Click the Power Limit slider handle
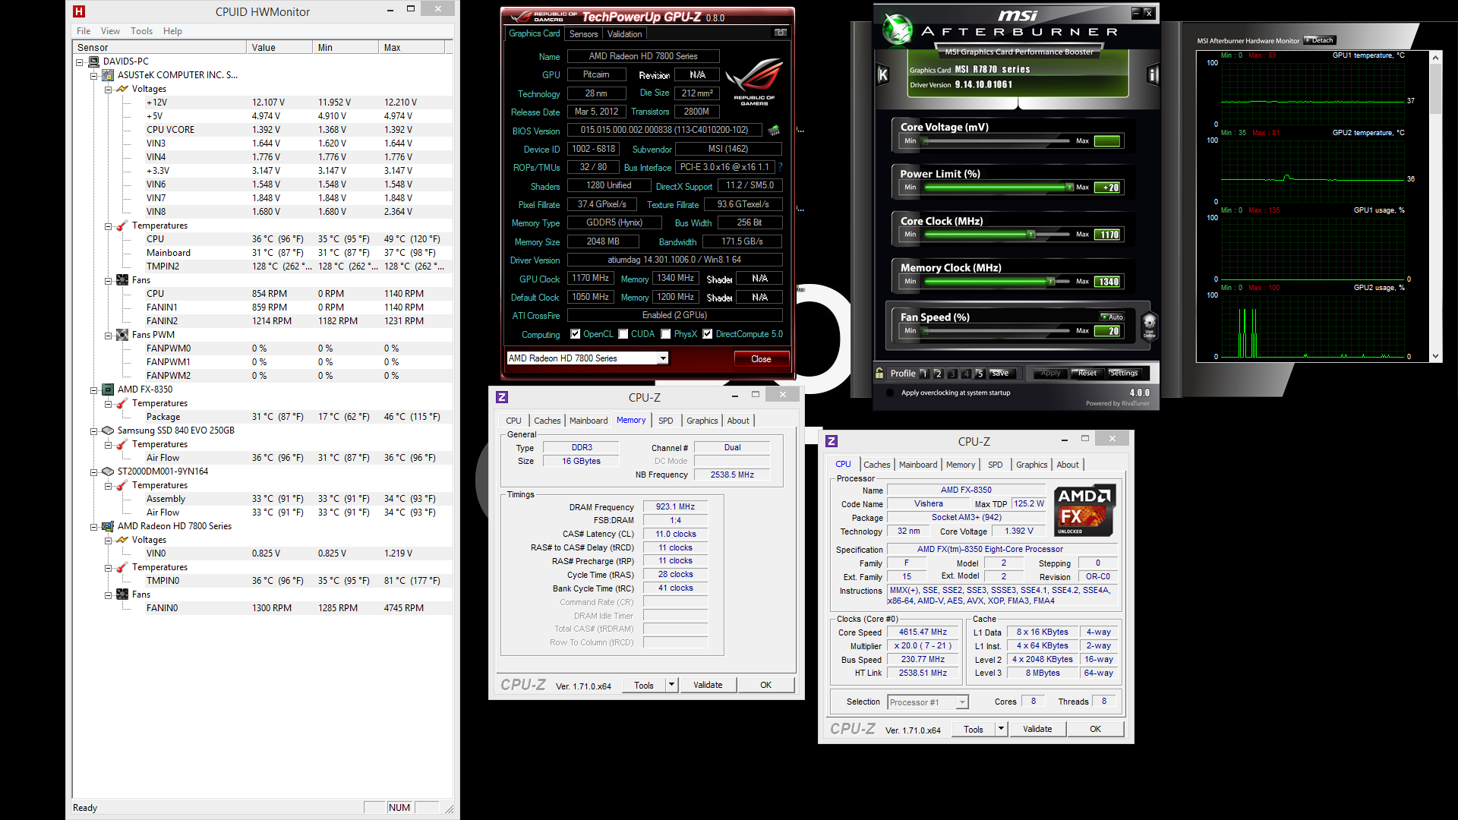Screen dimensions: 1458x820 pyautogui.click(x=1069, y=188)
